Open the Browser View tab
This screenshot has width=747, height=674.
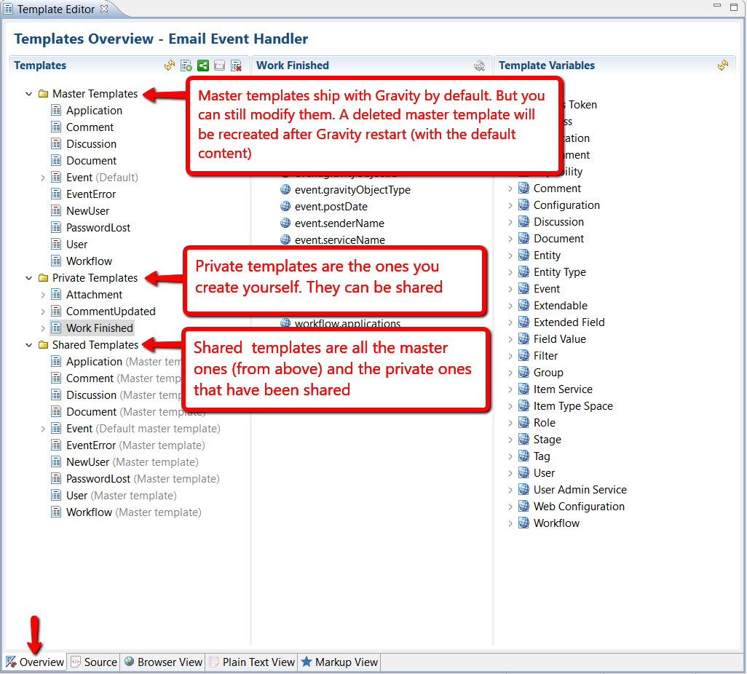point(163,662)
